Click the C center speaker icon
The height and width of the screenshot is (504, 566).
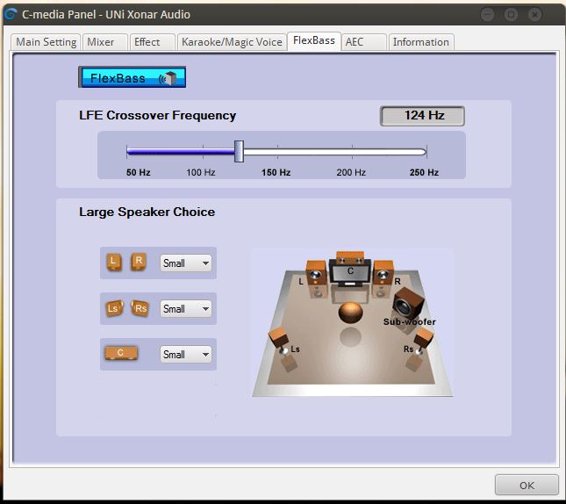pos(121,353)
